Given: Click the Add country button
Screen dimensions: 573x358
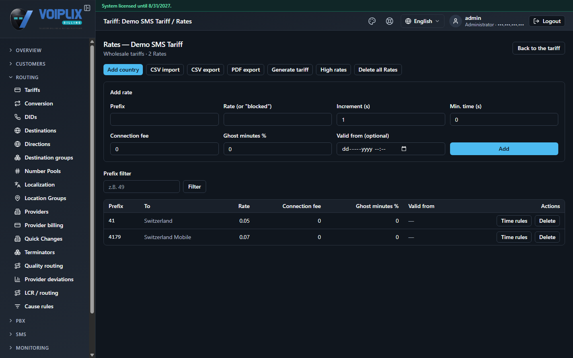Looking at the screenshot, I should [123, 70].
